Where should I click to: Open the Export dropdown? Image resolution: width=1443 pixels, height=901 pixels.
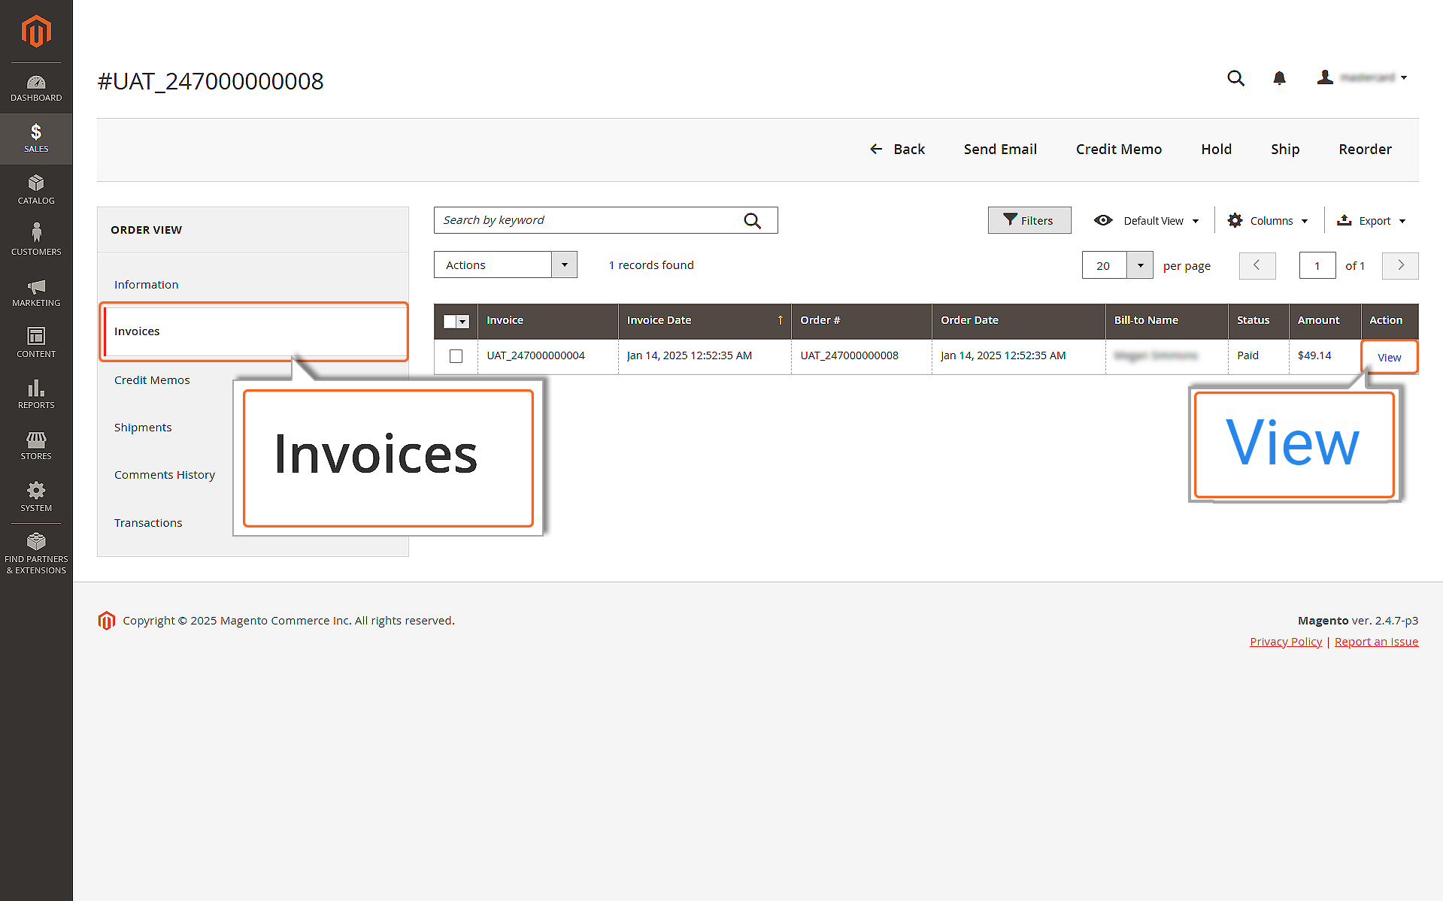(1371, 220)
